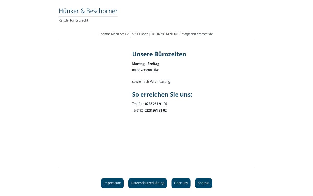Click the Hünker & Beschorner logo
This screenshot has height=196, width=313.
click(x=88, y=11)
